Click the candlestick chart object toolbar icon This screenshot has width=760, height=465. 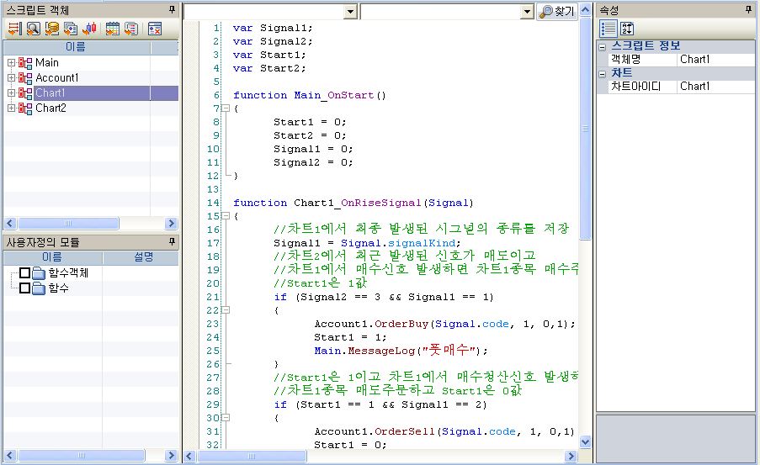[x=91, y=29]
